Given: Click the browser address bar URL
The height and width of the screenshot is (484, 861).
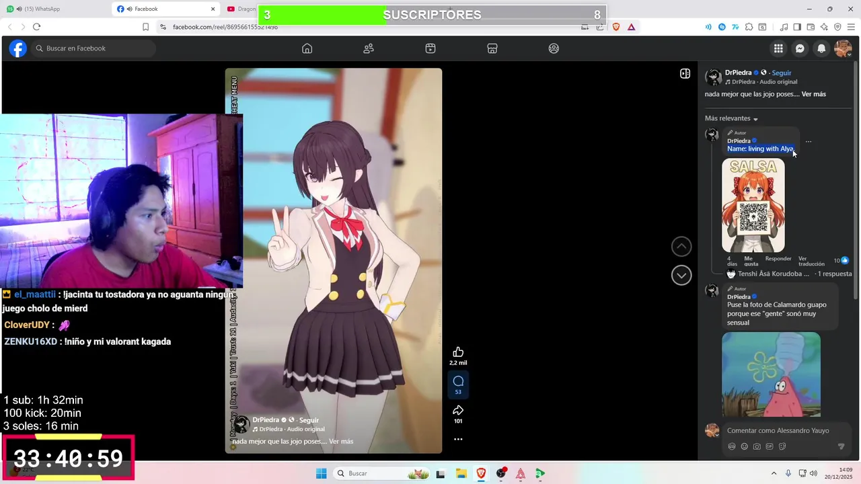Looking at the screenshot, I should click(x=225, y=27).
